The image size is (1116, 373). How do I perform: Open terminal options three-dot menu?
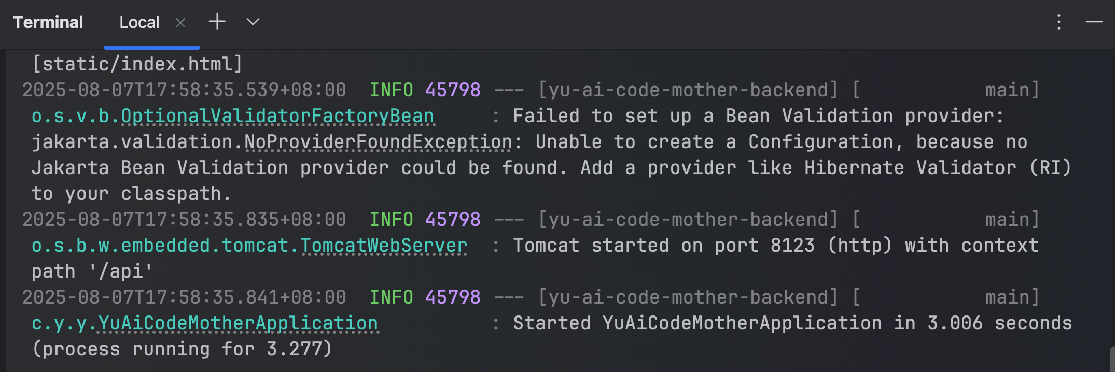pyautogui.click(x=1058, y=22)
